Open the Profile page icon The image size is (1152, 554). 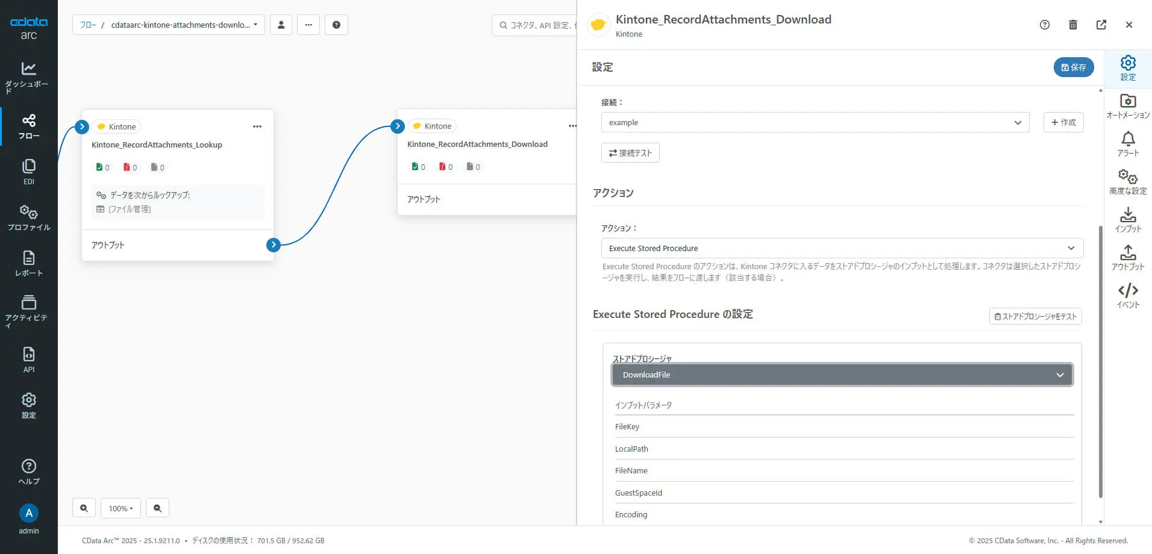click(x=28, y=217)
